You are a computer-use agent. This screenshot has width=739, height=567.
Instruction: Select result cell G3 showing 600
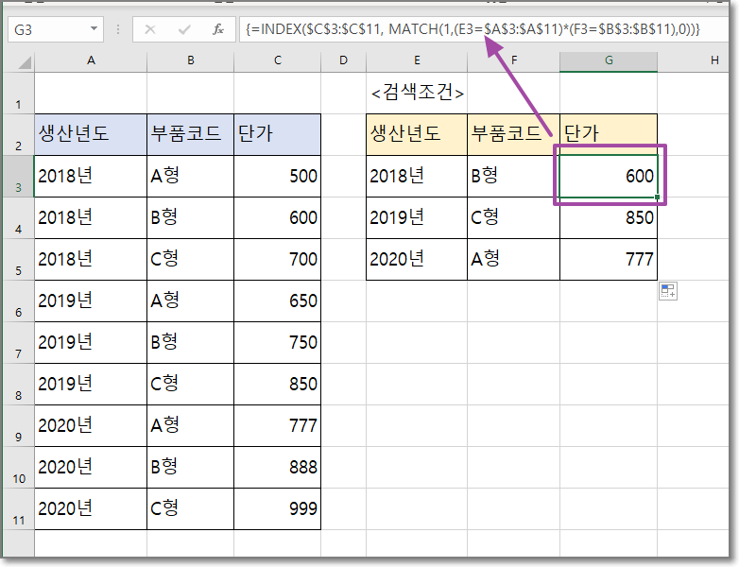(x=609, y=177)
